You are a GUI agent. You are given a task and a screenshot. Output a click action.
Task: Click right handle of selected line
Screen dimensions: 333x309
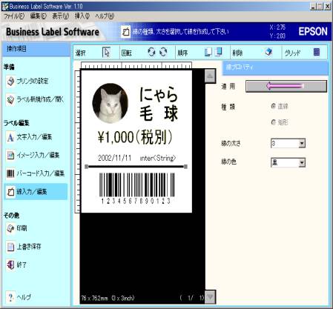[185, 167]
